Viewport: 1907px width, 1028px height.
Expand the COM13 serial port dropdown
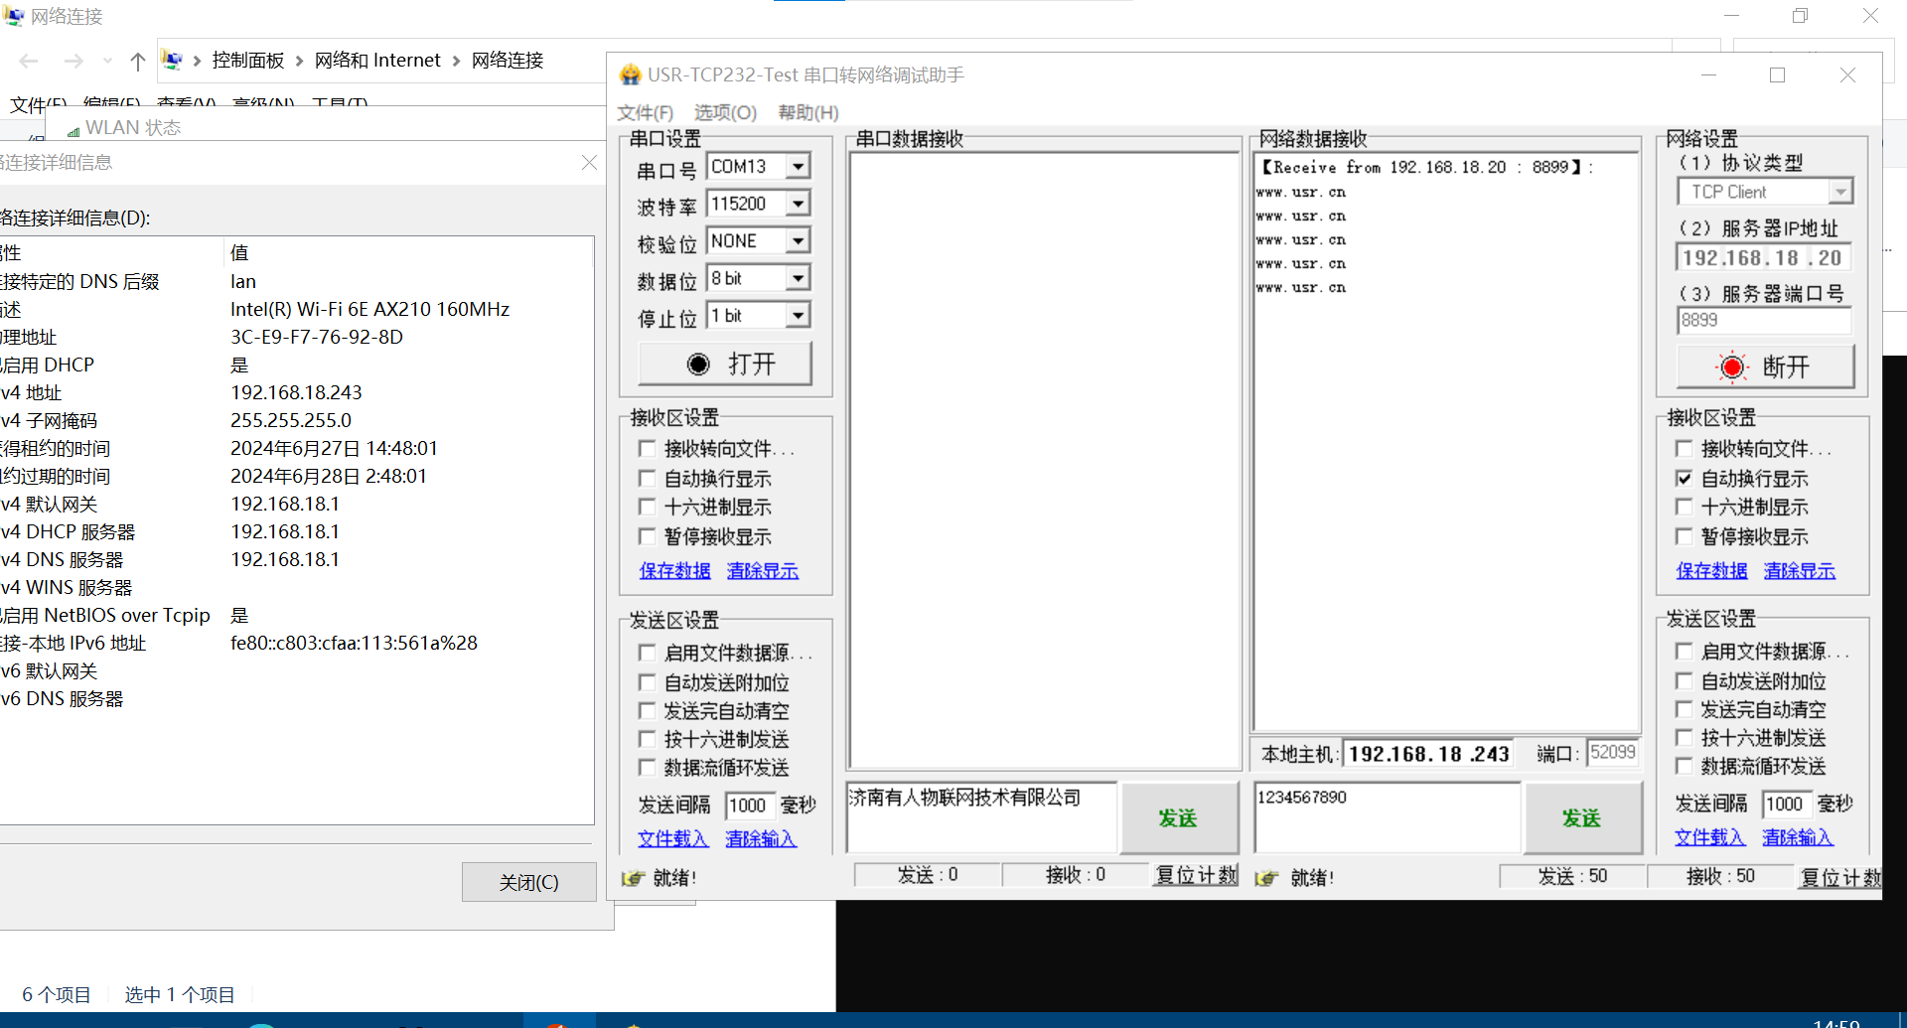(x=798, y=167)
